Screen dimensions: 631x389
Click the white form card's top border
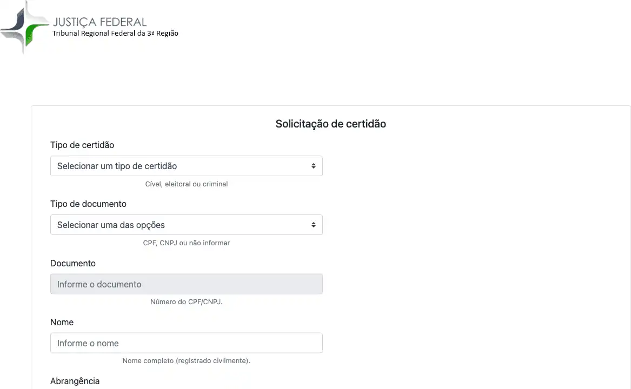pyautogui.click(x=330, y=106)
